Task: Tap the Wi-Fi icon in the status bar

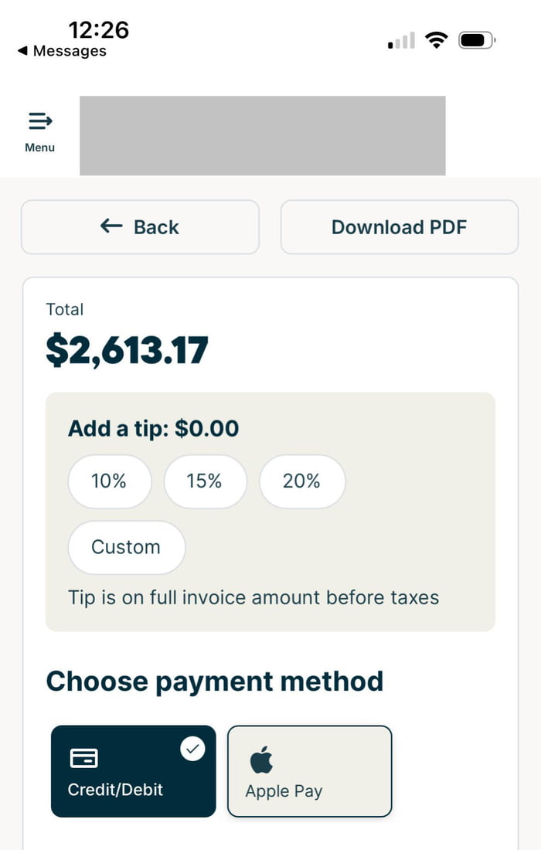Action: pyautogui.click(x=437, y=40)
